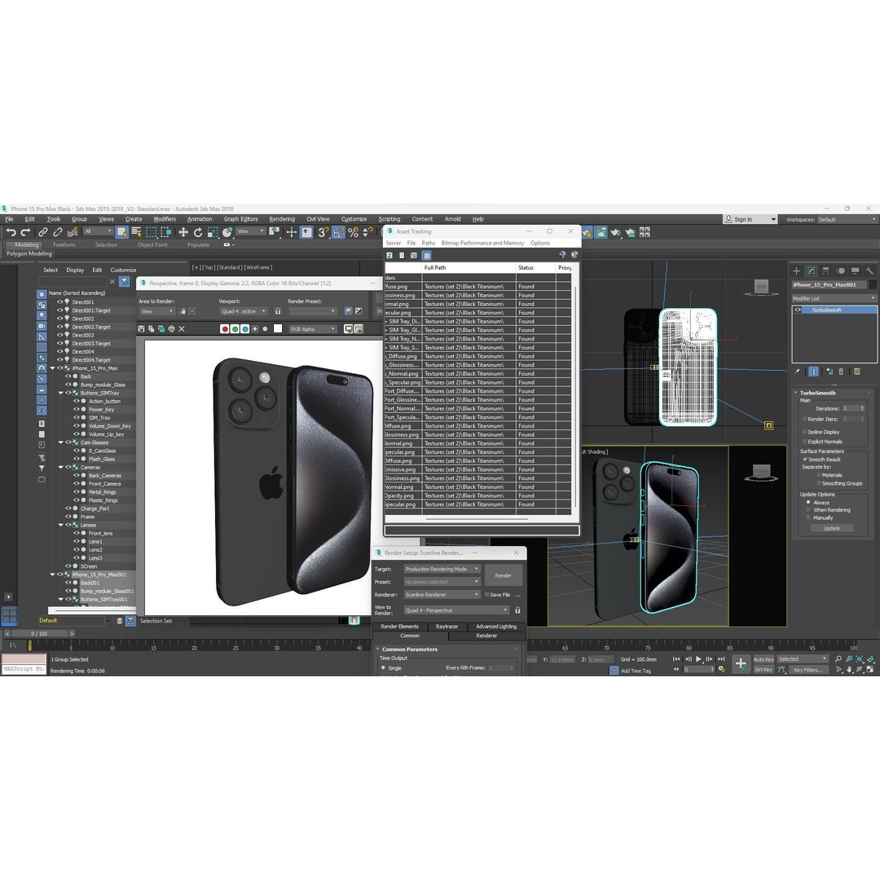Viewport: 880px width, 880px height.
Task: Open the Modifiers menu
Action: click(x=165, y=219)
